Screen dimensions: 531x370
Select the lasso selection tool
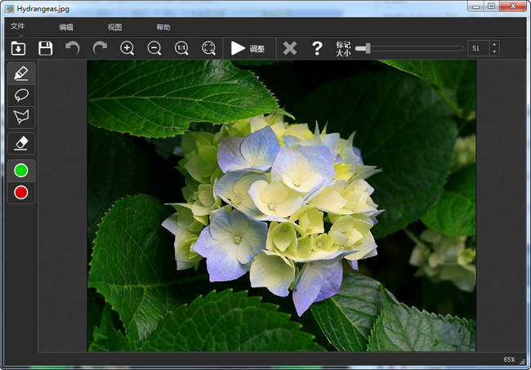[x=21, y=95]
